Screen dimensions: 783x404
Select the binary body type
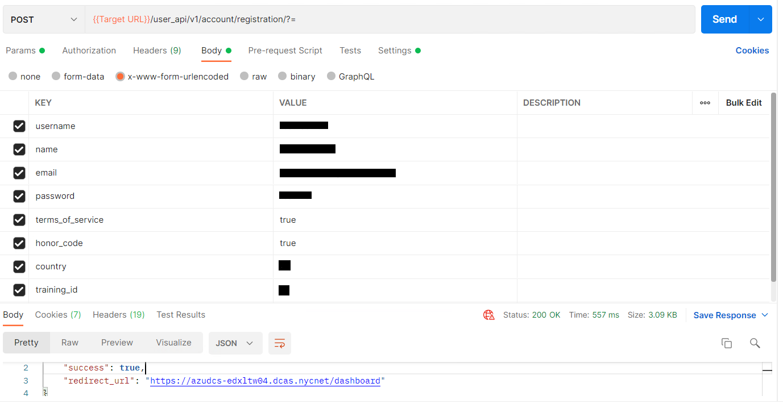[296, 76]
